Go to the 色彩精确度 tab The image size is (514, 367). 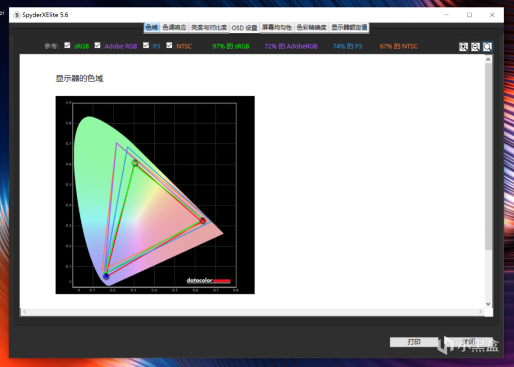311,27
